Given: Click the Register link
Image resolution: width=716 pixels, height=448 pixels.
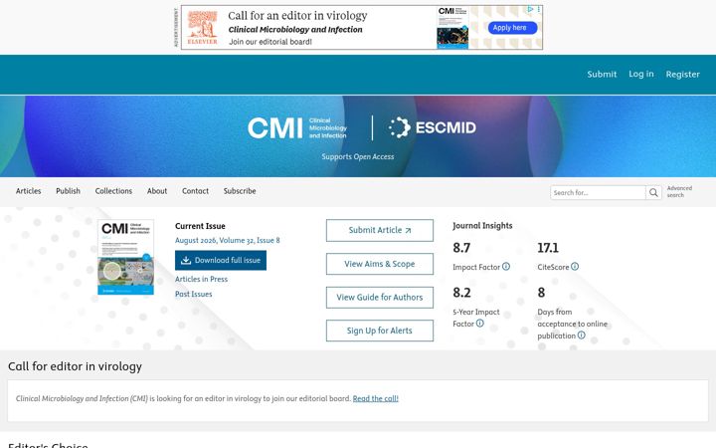Looking at the screenshot, I should [x=682, y=74].
